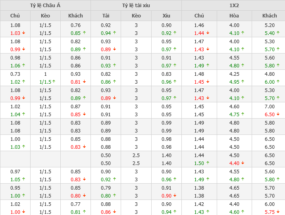This screenshot has height=215, width=285.
Task: Click the up arrow next to 4.75
Action: coord(243,114)
